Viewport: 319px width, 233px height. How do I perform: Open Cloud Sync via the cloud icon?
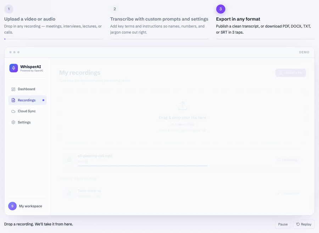point(13,111)
